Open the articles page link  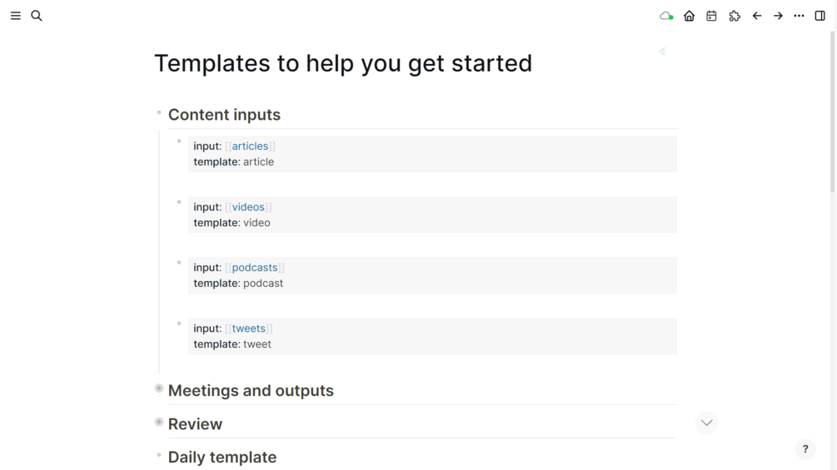[250, 146]
